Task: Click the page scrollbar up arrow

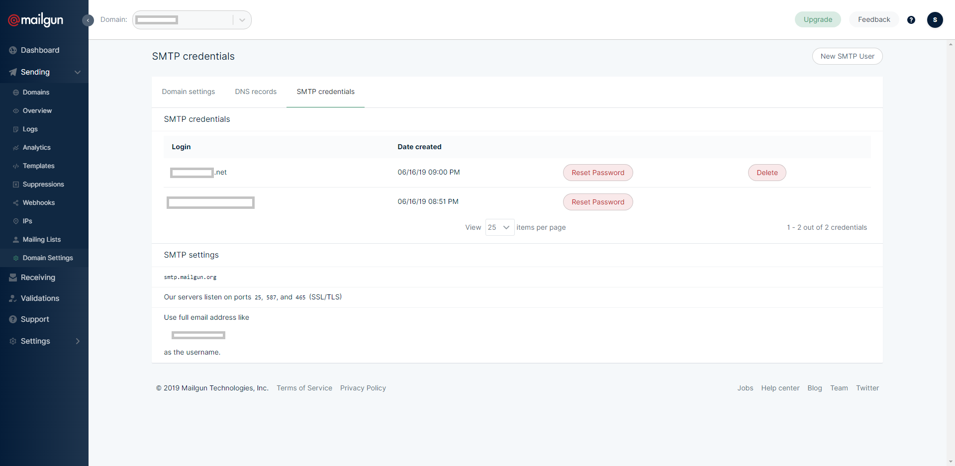Action: [x=951, y=44]
